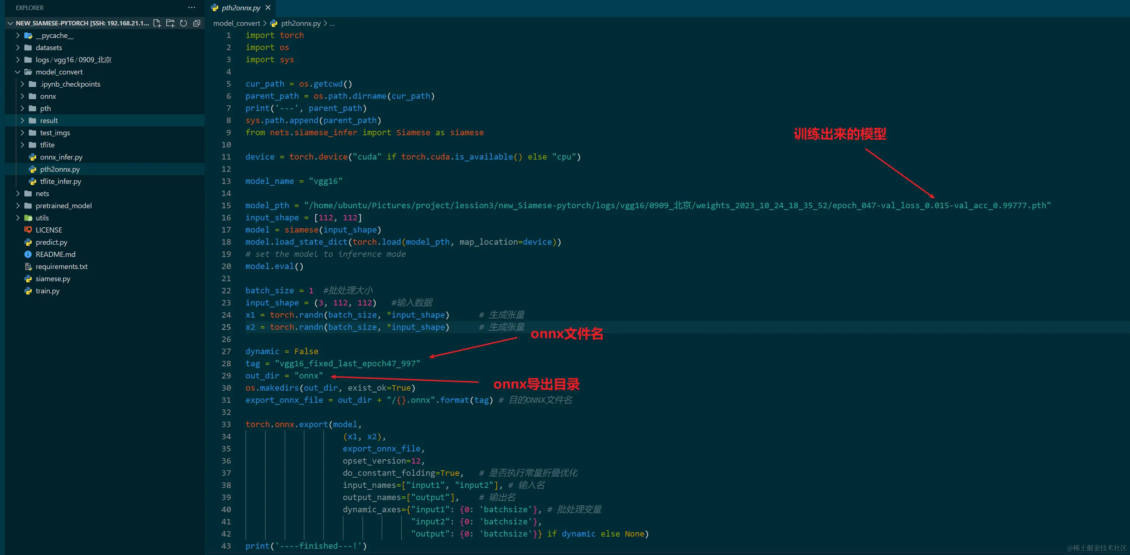Collapse all folders in Explorer
The height and width of the screenshot is (555, 1130).
(x=197, y=23)
